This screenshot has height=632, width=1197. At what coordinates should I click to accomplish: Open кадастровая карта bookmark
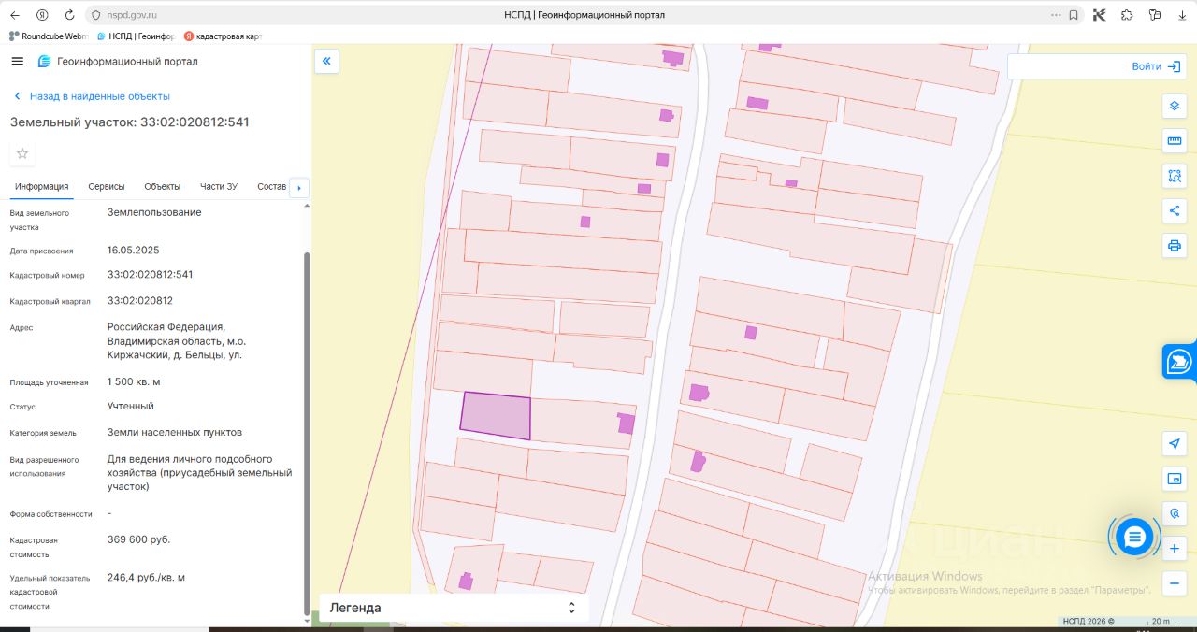click(223, 36)
